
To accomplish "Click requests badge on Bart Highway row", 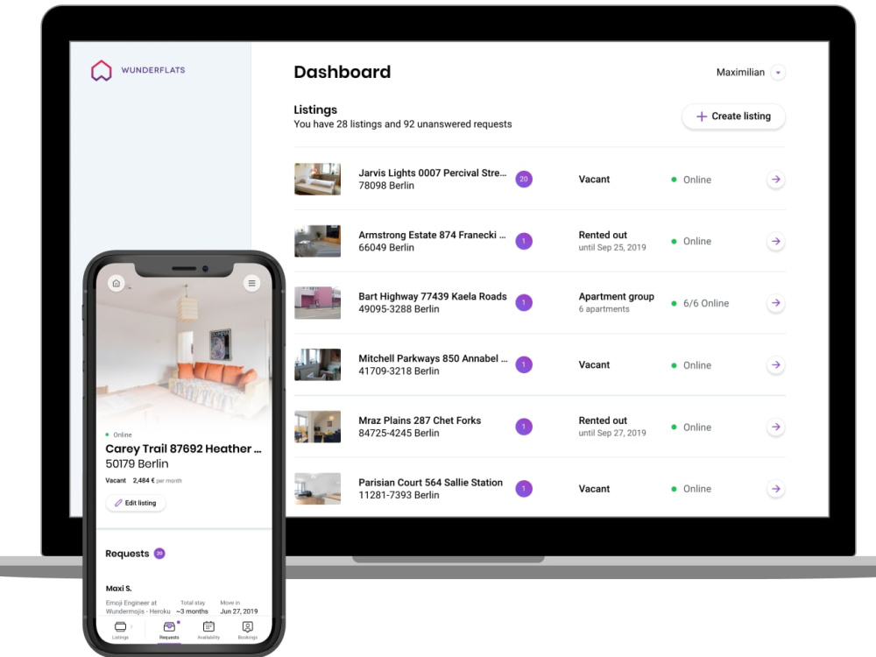I will 524,303.
